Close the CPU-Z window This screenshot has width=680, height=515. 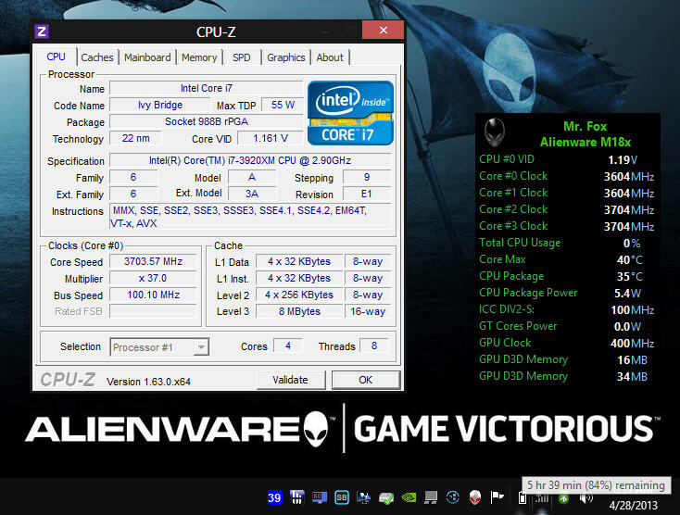384,31
